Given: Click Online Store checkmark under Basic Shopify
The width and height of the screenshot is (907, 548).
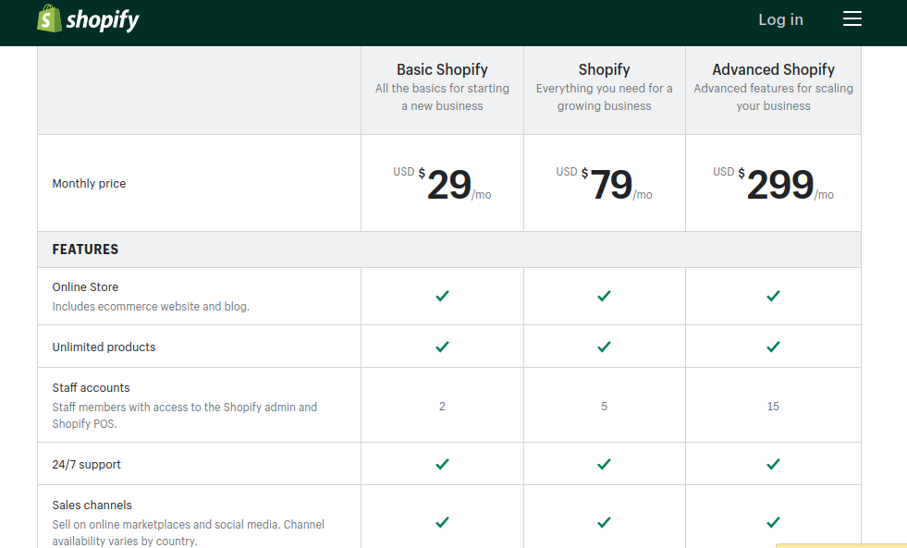Looking at the screenshot, I should 442,296.
